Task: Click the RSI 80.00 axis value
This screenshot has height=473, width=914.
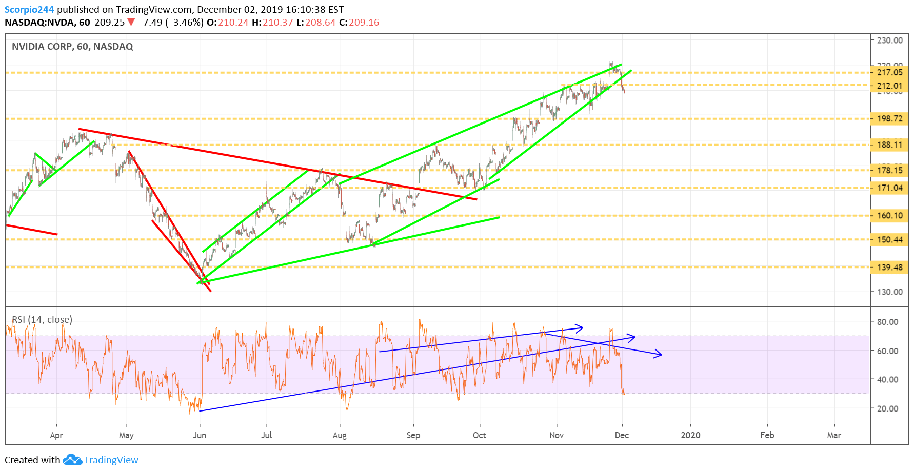Action: tap(887, 322)
